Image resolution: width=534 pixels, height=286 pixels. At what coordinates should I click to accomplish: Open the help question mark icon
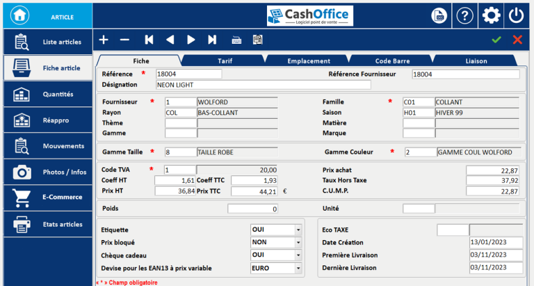[x=464, y=15]
